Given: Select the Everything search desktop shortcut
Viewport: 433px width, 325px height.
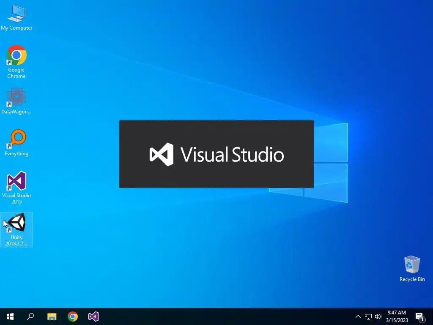Looking at the screenshot, I should click(16, 143).
